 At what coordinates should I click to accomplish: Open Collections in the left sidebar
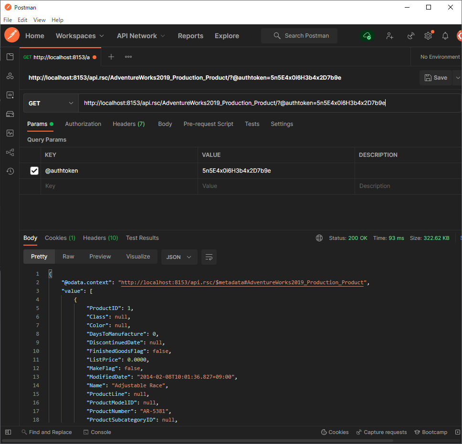(10, 57)
